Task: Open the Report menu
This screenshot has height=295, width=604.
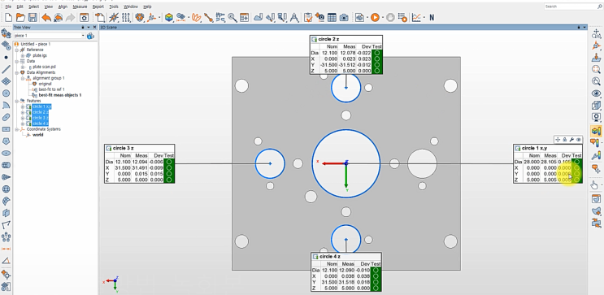Action: click(98, 7)
